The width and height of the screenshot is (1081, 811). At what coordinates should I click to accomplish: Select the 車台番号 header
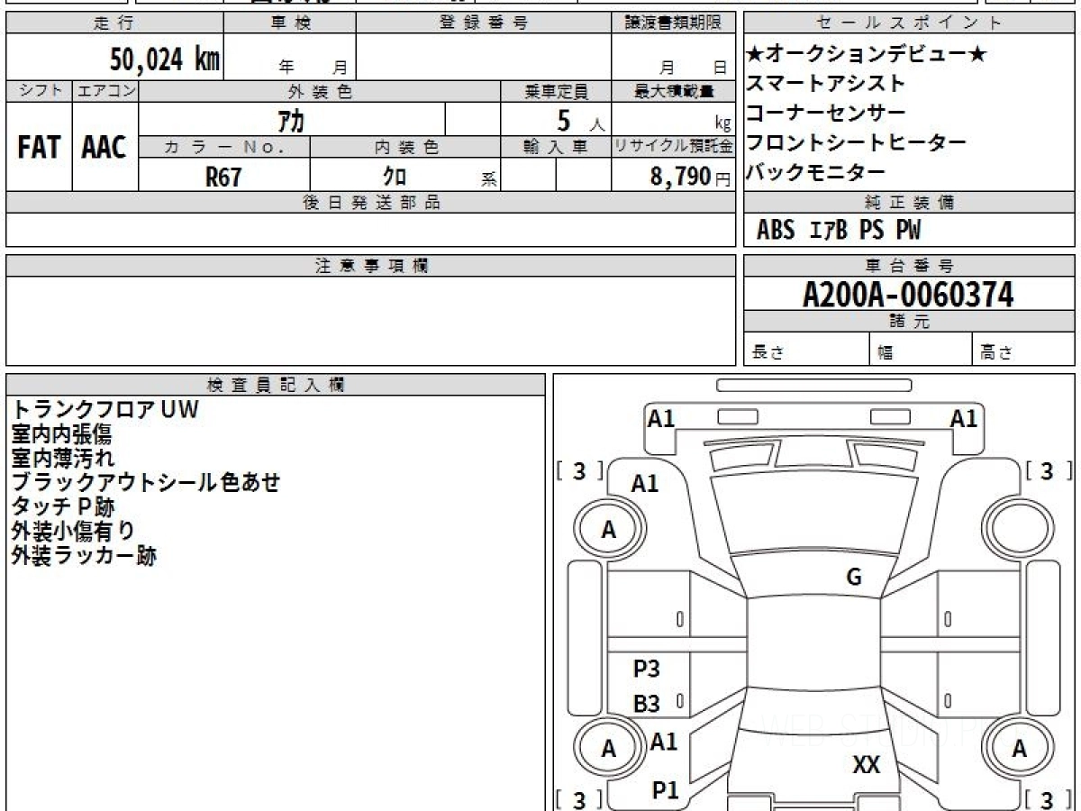(909, 266)
